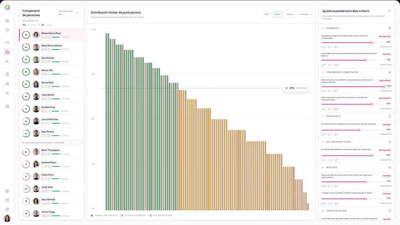Collapse the COMUNICACIÓ section chevron
400x225 pixels.
click(x=323, y=116)
